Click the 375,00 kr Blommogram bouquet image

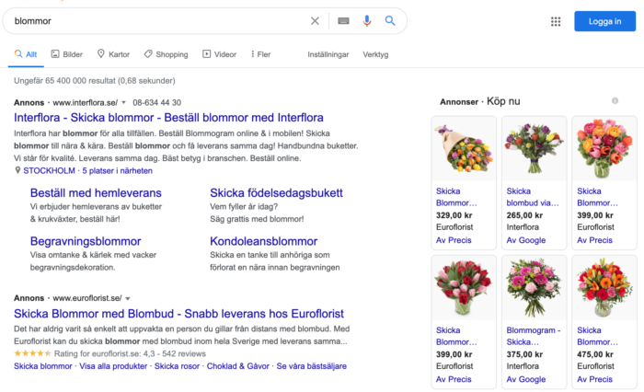(x=534, y=288)
